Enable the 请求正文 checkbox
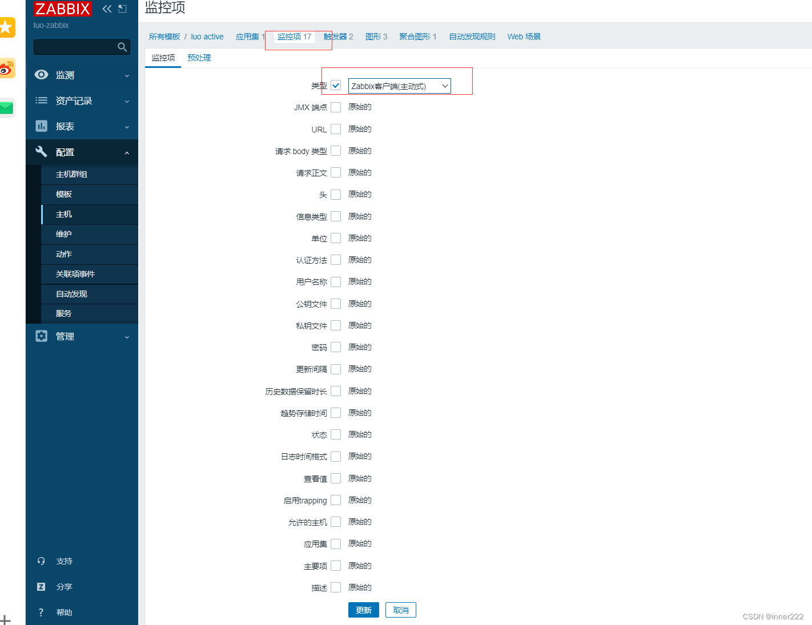 point(336,172)
